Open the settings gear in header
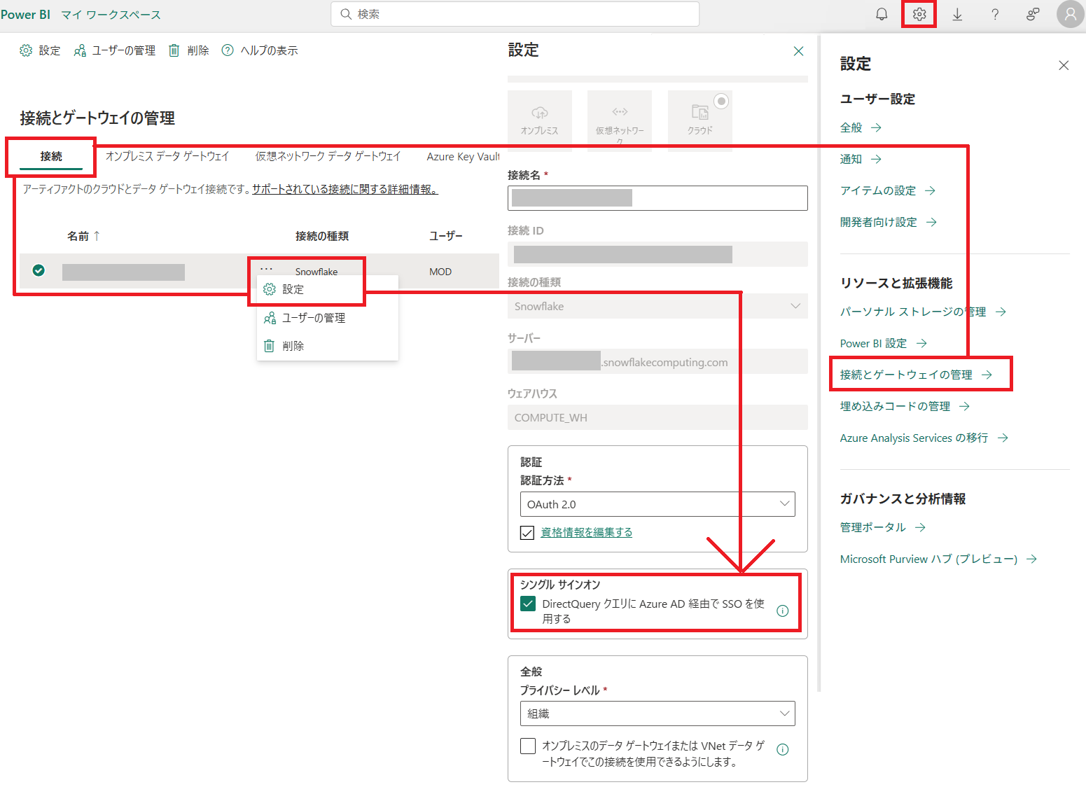This screenshot has height=787, width=1086. [919, 14]
